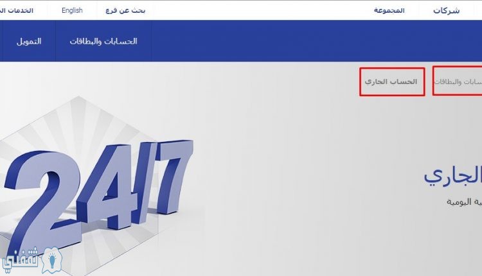The width and height of the screenshot is (482, 276).
Task: Open the بحث عن فرع branch finder
Action: [125, 10]
